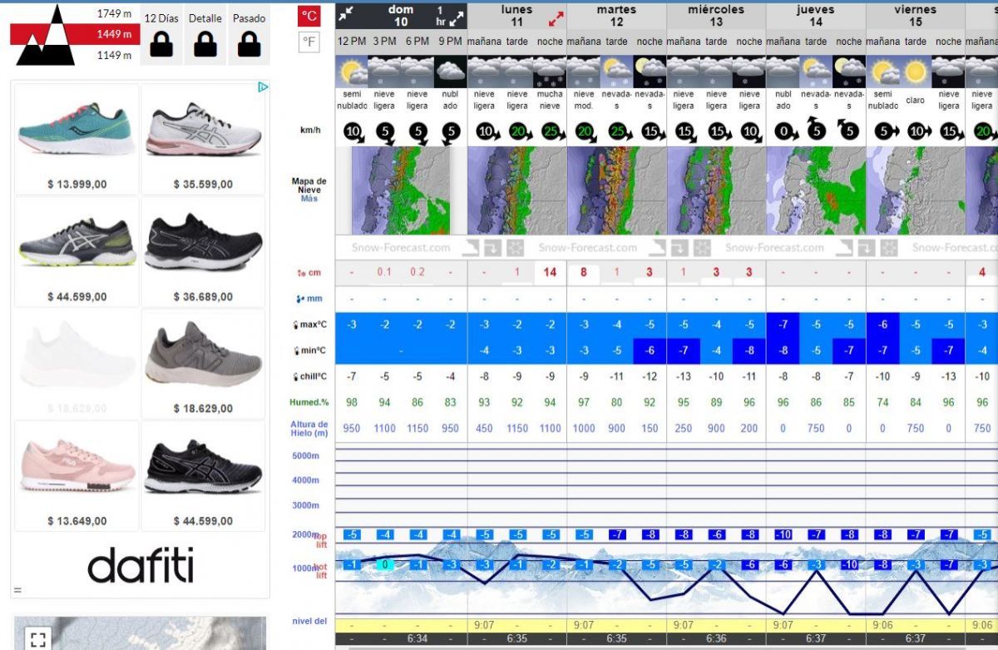Click the fullscreen icon on the bottom map preview
This screenshot has height=650, width=998.
click(x=37, y=639)
